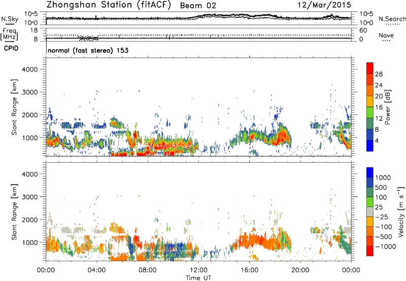Click the date '12/Mar/2015'
406x281 pixels.
pyautogui.click(x=324, y=5)
